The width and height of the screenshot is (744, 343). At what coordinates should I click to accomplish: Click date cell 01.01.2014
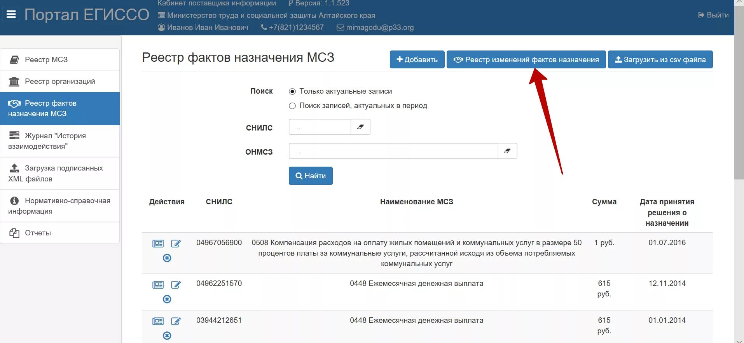(x=667, y=320)
